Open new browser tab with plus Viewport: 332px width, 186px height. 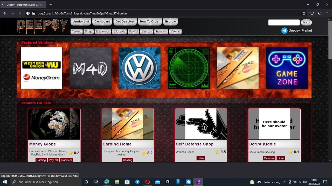[x=51, y=5]
